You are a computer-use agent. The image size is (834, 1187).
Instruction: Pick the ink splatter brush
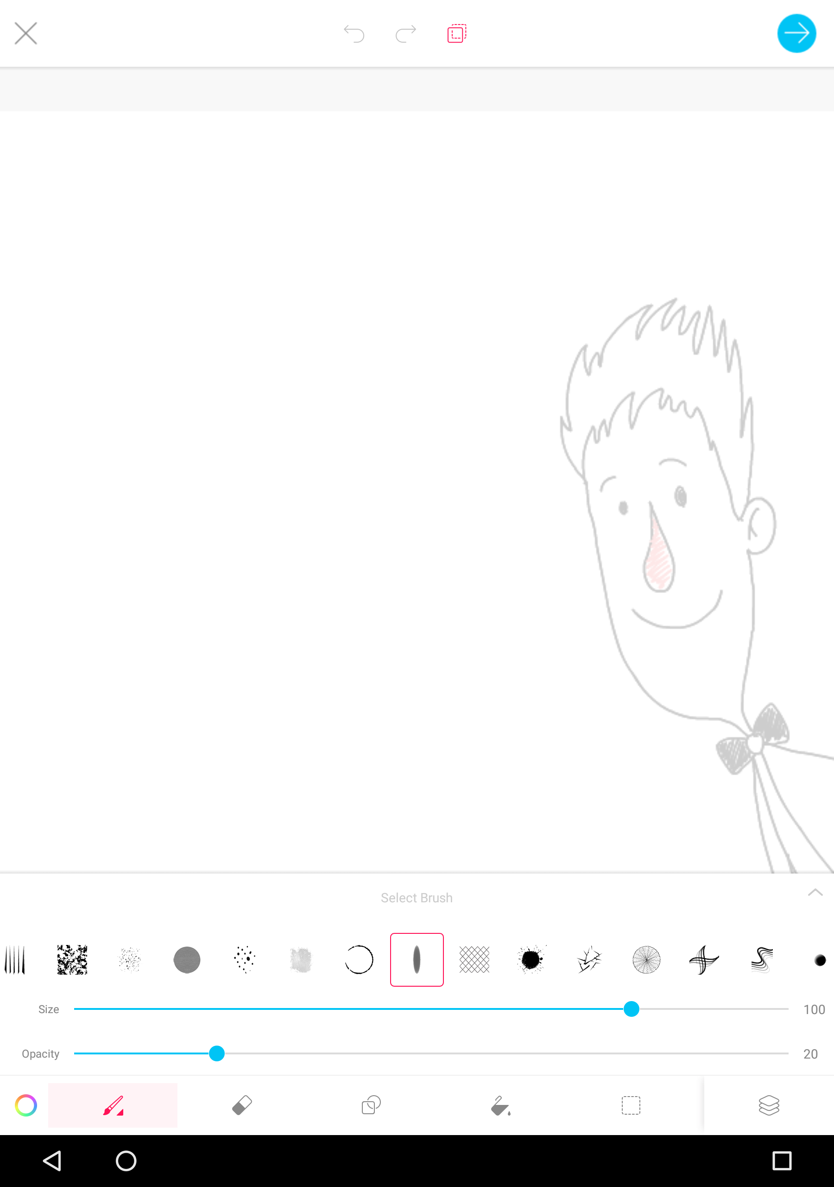pyautogui.click(x=531, y=959)
